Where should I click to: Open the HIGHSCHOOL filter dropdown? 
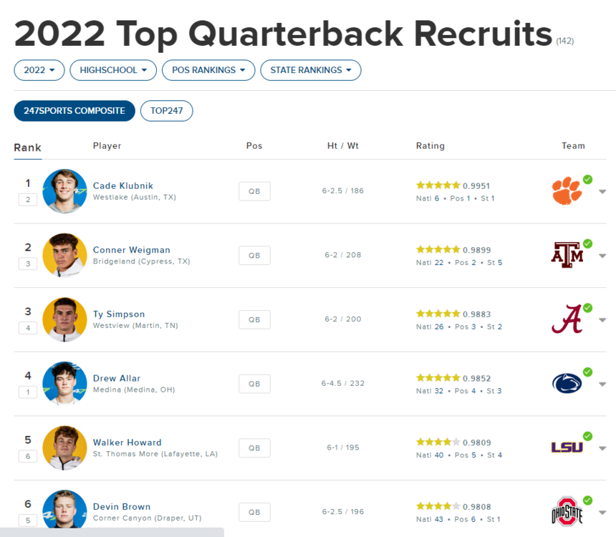113,70
